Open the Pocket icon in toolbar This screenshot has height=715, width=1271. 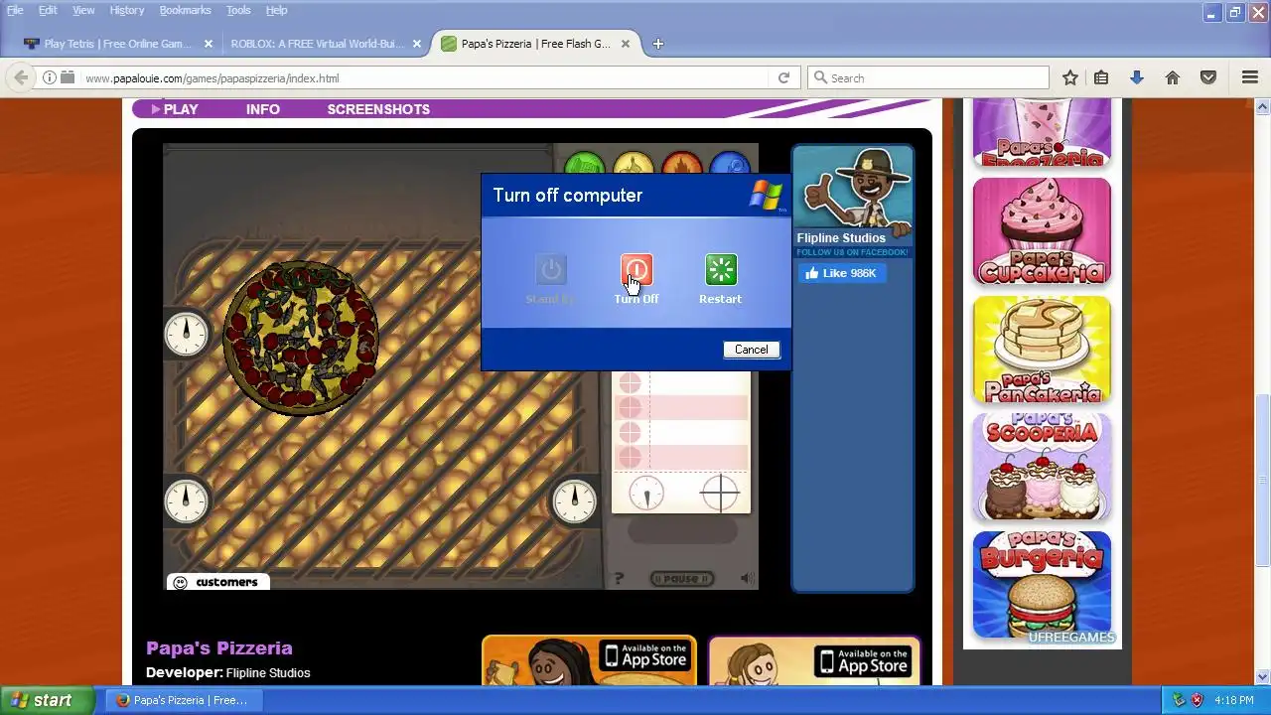(x=1208, y=77)
